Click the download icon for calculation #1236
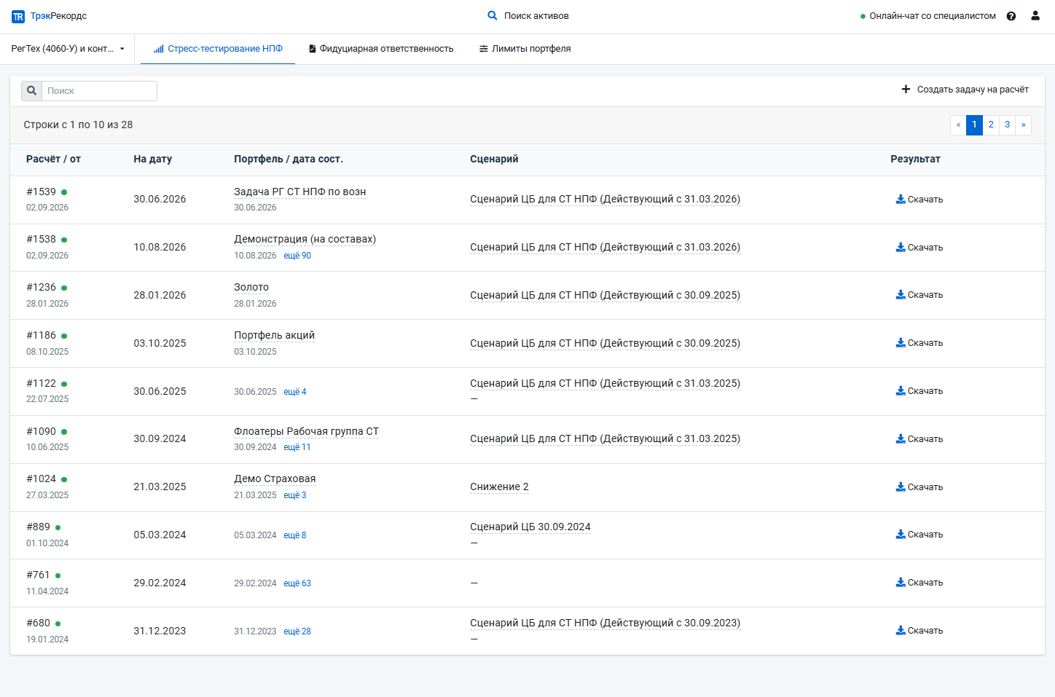This screenshot has height=697, width=1055. click(901, 294)
